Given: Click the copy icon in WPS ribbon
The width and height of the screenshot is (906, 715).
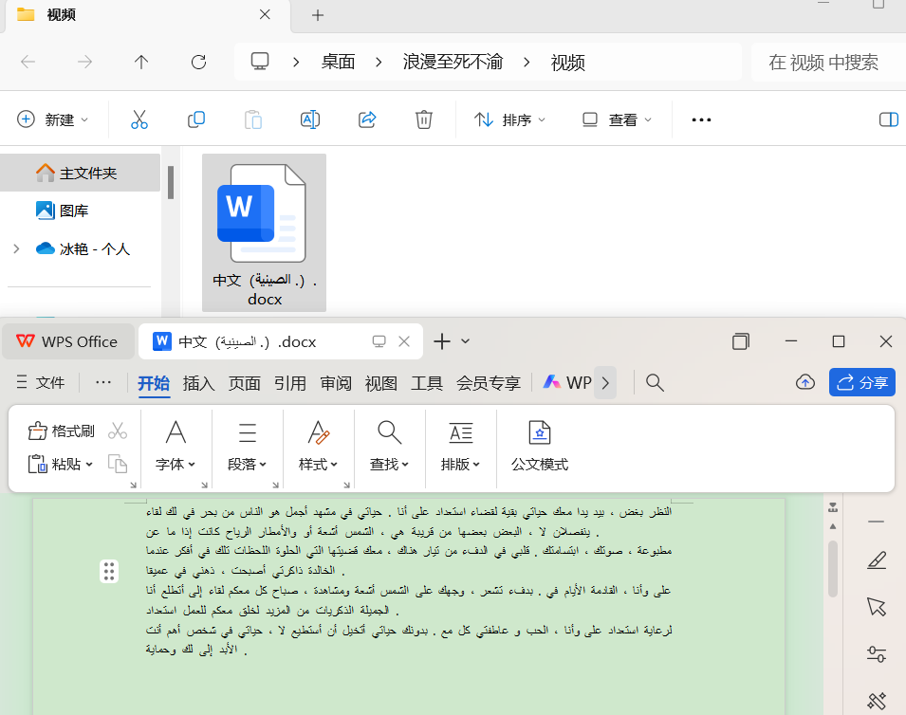Looking at the screenshot, I should (118, 464).
